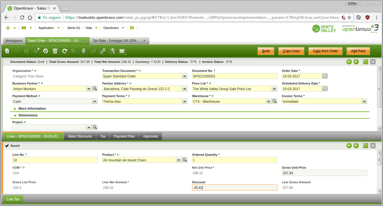Click the linked items chain icon
Viewport: 383px width, 206px height.
click(103, 51)
